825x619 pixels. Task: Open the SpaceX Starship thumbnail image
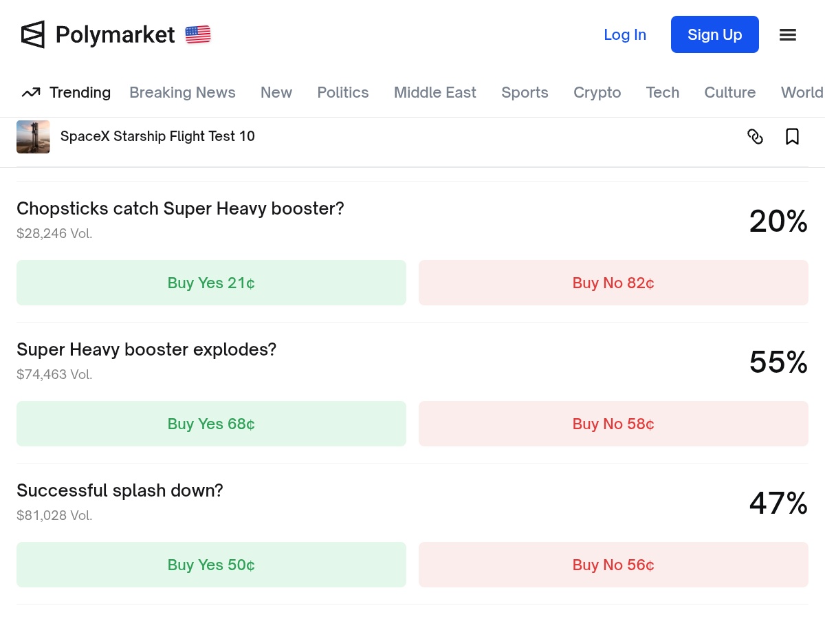click(33, 137)
